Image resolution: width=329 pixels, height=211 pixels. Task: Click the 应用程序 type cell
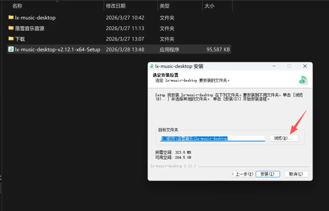[x=170, y=50]
